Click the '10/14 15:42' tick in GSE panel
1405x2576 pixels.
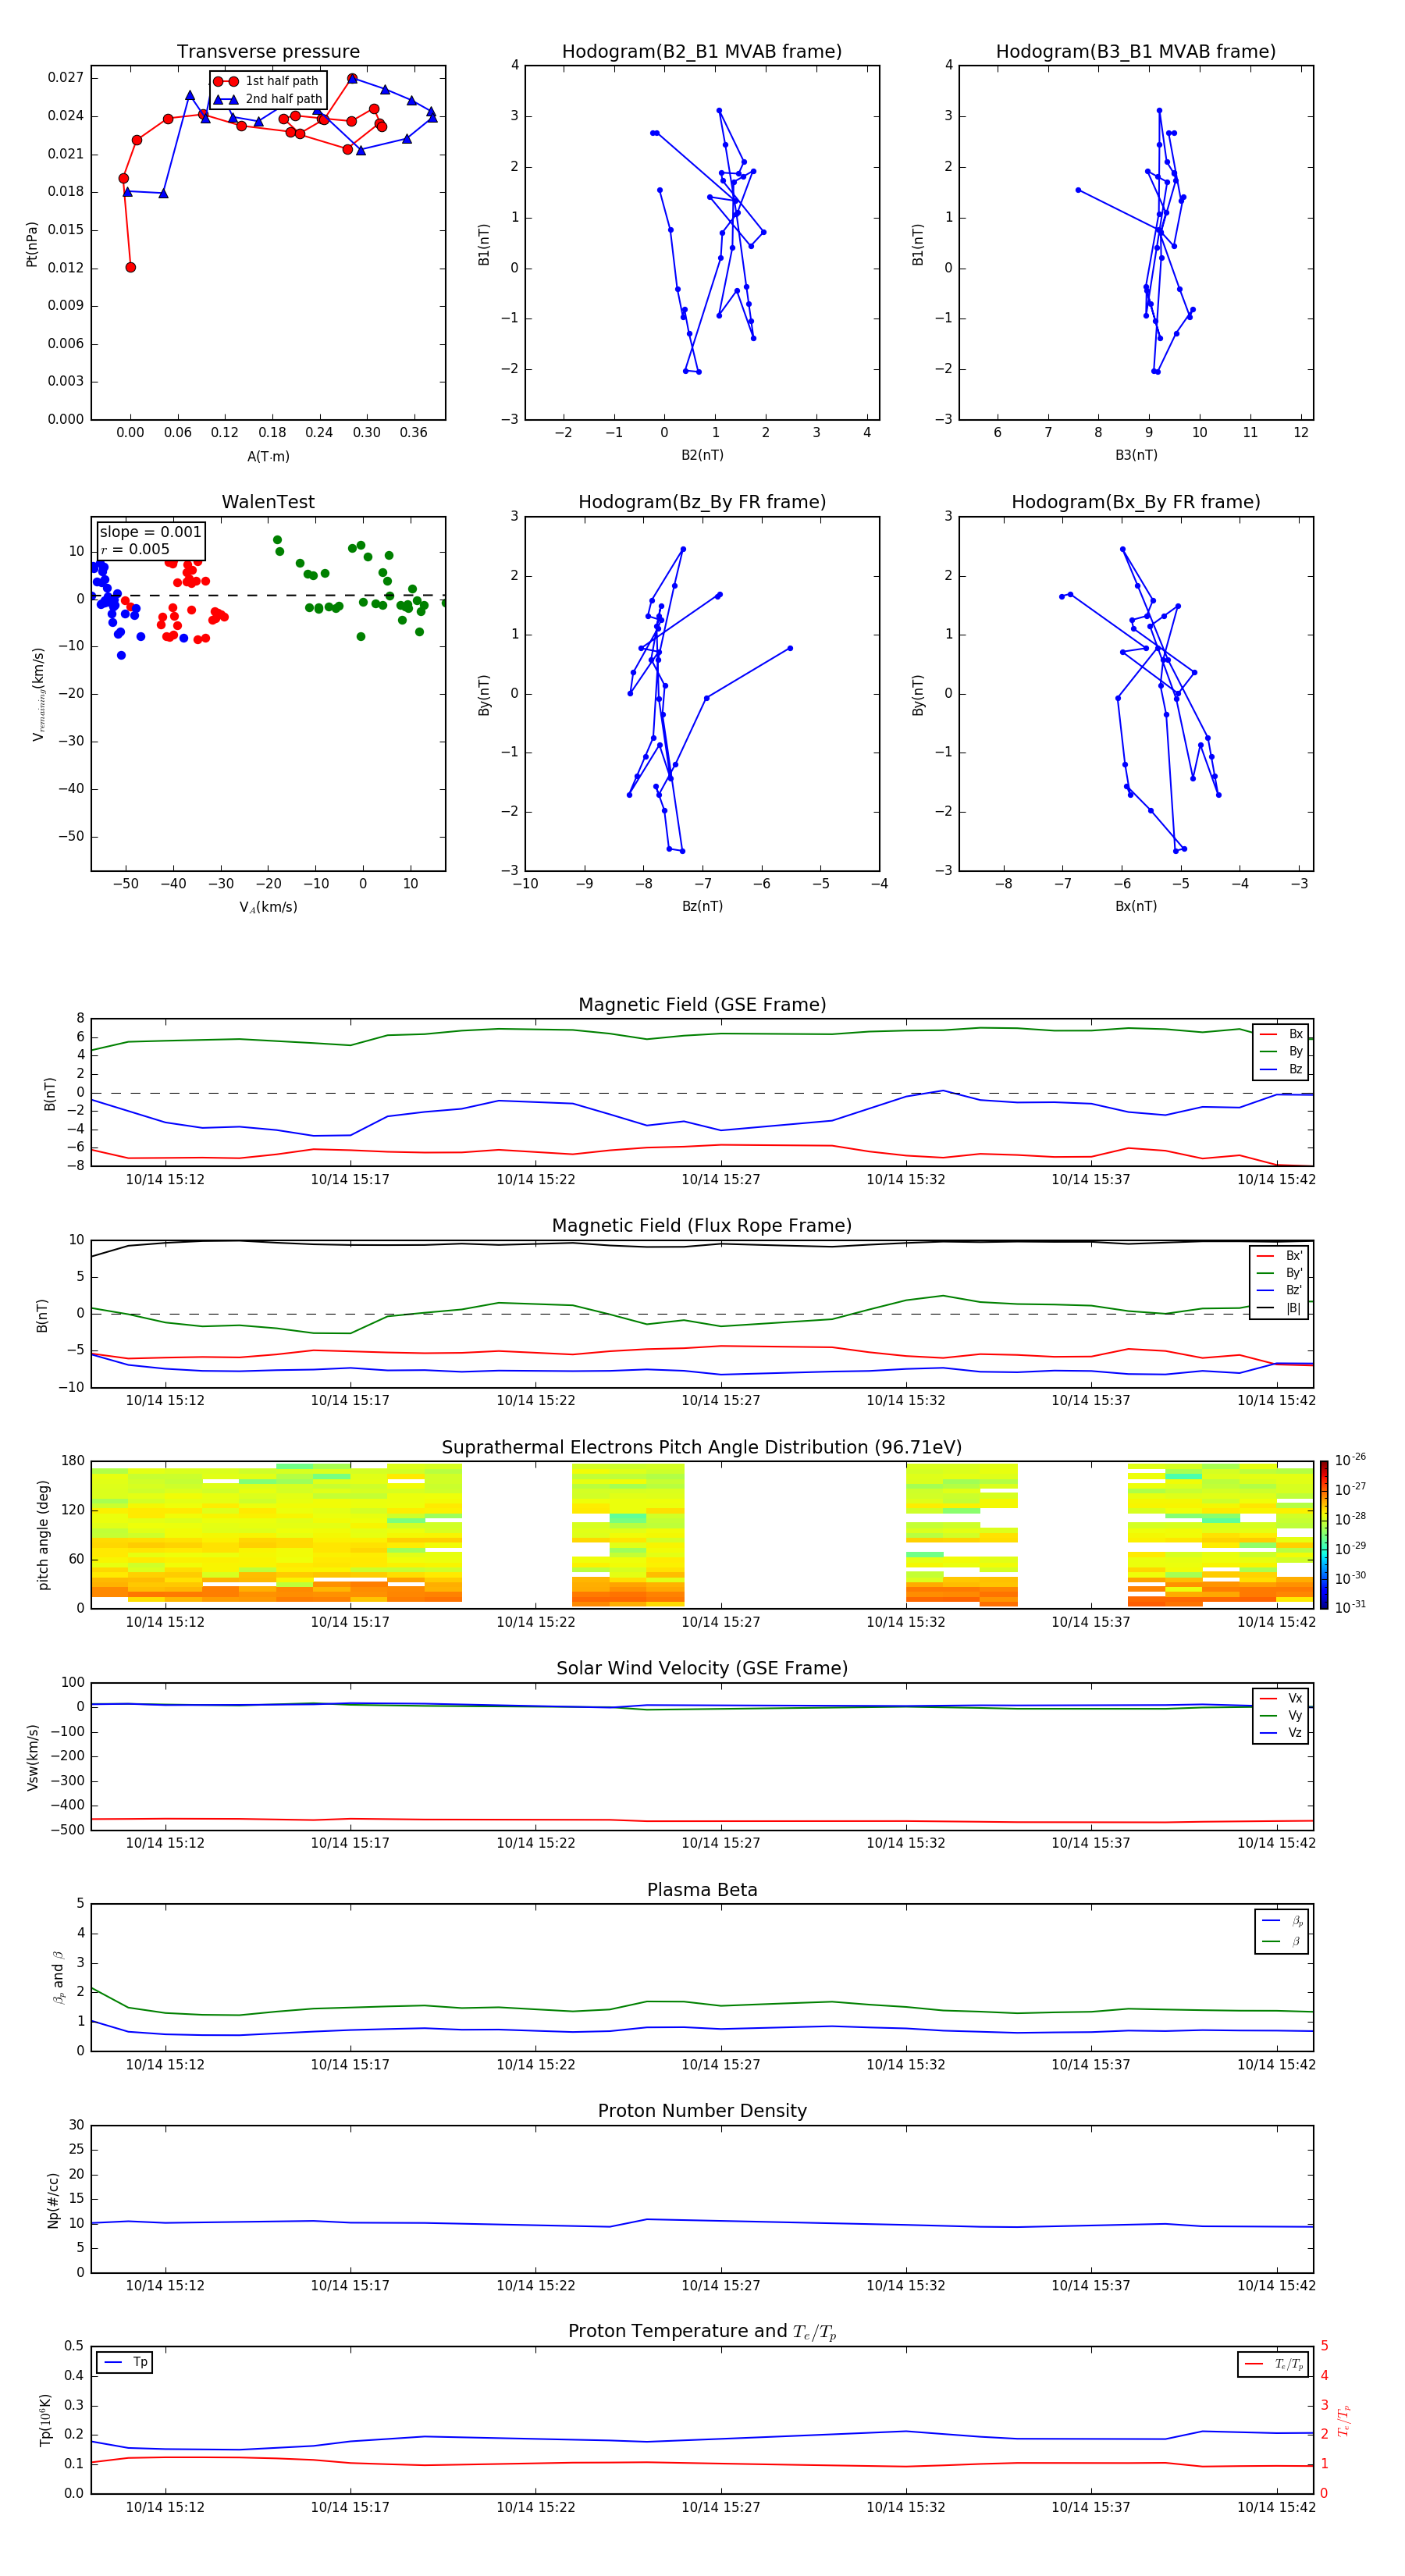click(1277, 1180)
